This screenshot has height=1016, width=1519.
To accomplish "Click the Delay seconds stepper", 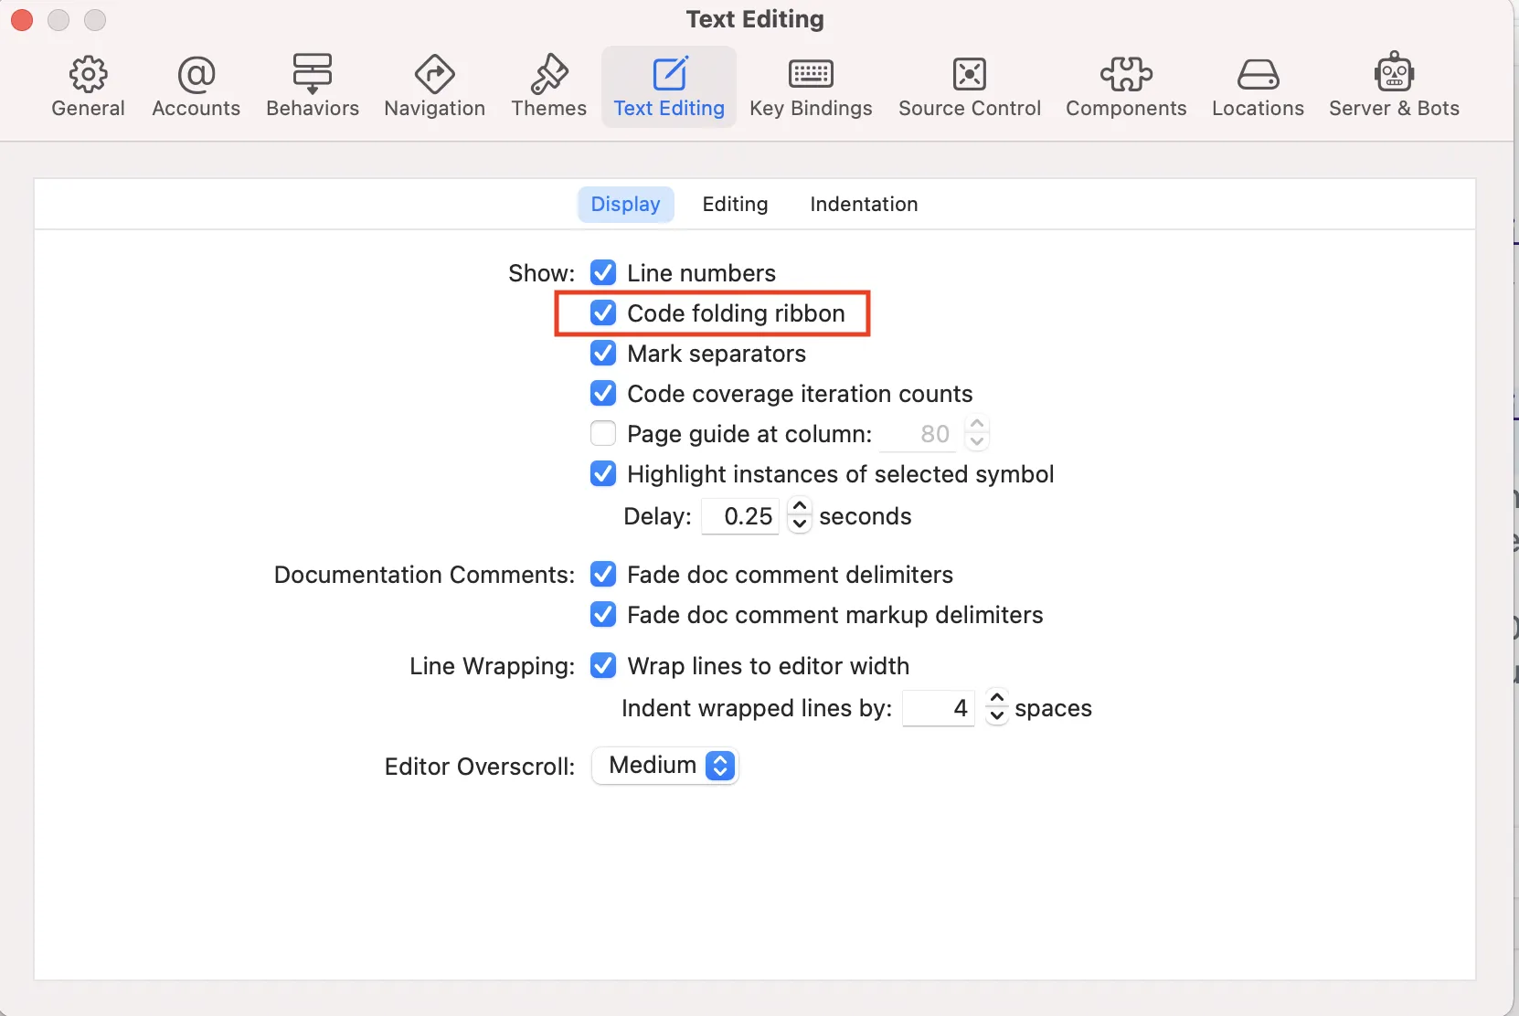I will 800,515.
